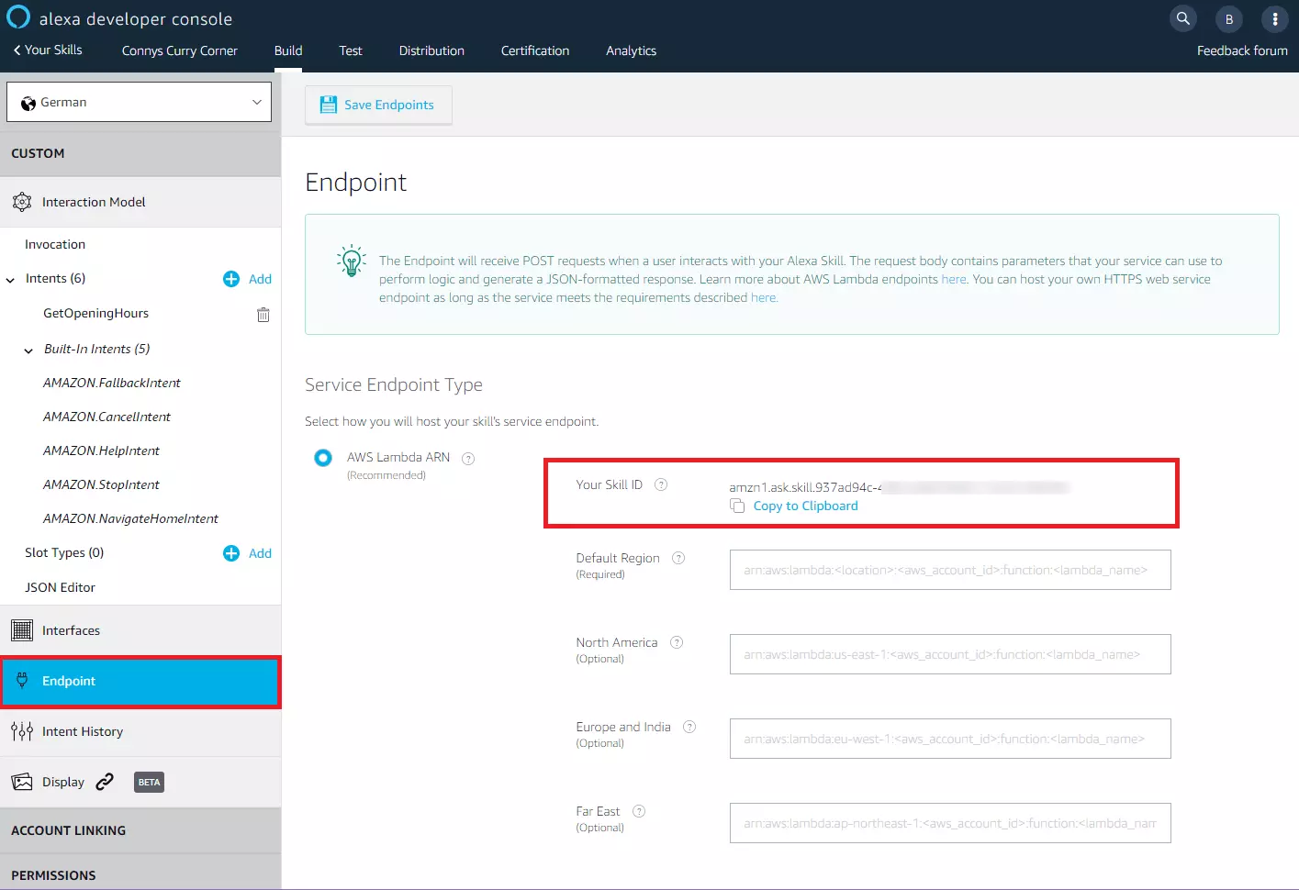Click the North America ARN input field

(950, 654)
